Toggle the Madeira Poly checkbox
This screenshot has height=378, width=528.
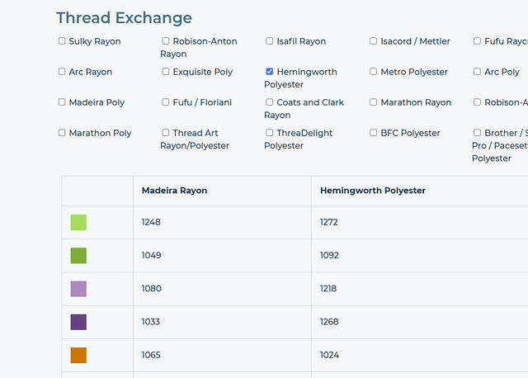click(x=62, y=102)
